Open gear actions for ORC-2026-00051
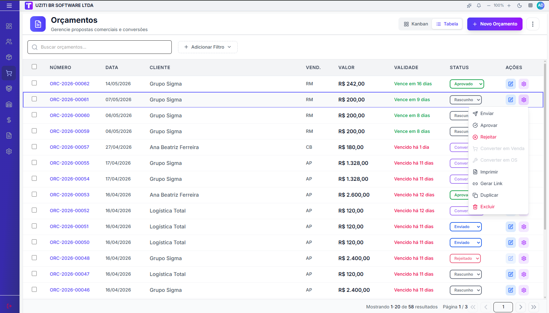This screenshot has width=549, height=313. click(524, 227)
